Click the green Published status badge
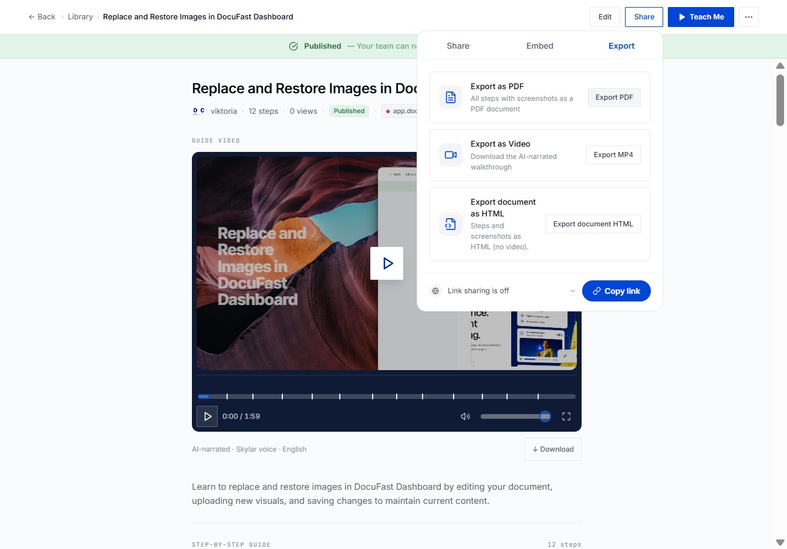 tap(349, 111)
